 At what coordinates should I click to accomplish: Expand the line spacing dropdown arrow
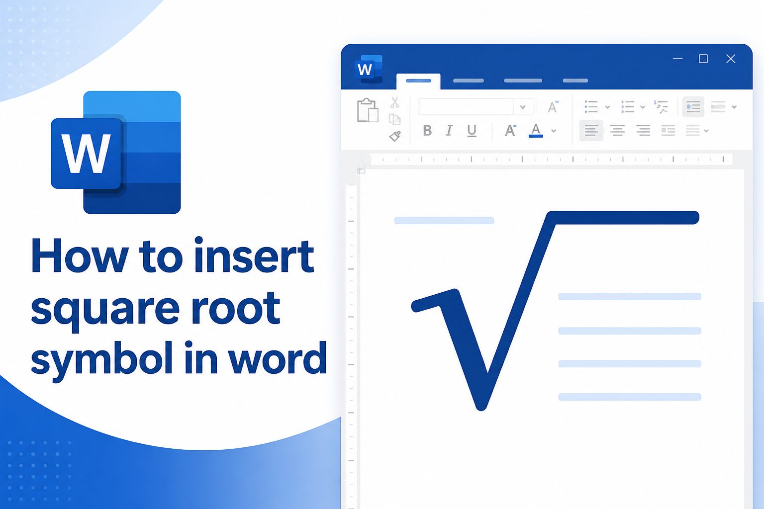tap(706, 131)
